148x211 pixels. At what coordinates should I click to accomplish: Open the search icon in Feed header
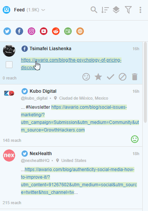pos(94,10)
